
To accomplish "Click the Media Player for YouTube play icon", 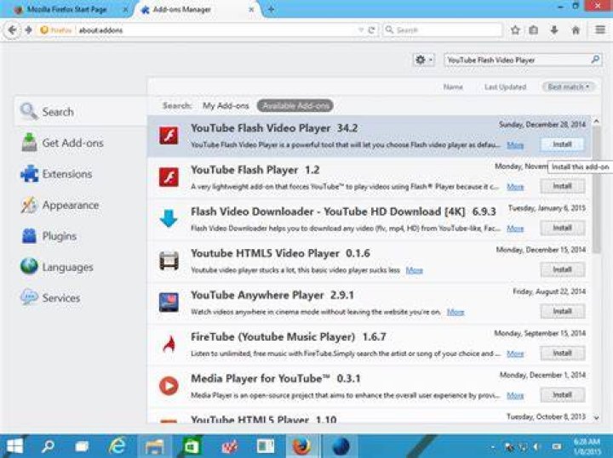I will coord(169,386).
